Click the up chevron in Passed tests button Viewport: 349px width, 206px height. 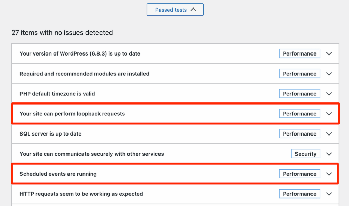click(193, 10)
